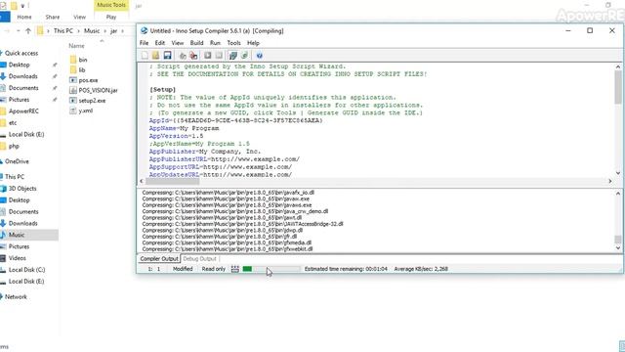This screenshot has height=352, width=625.
Task: Open Explorer's Share ribbon tab
Action: click(53, 18)
